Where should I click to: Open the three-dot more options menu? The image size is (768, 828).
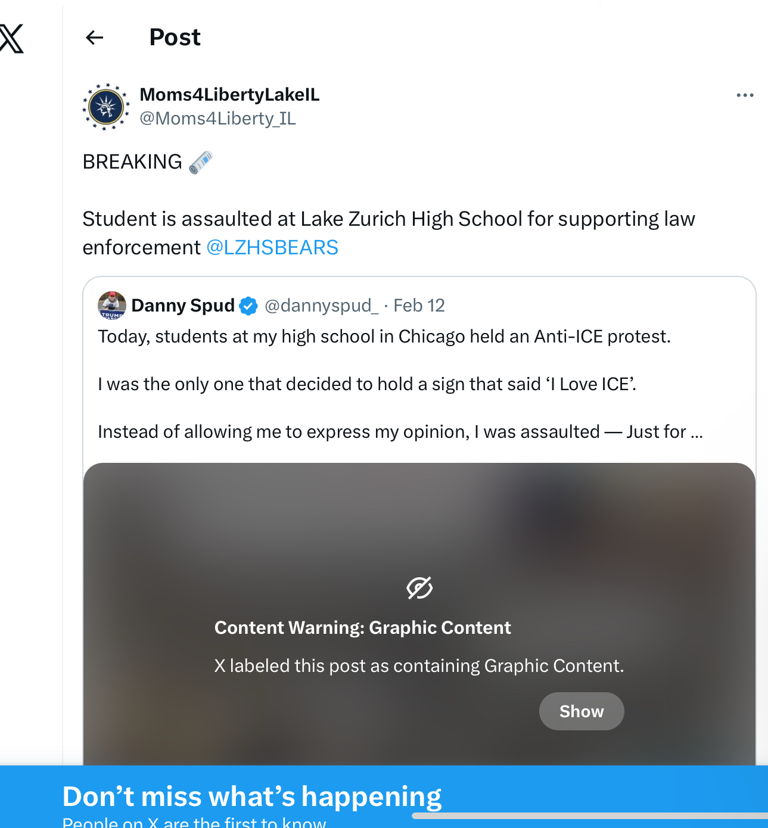coord(745,95)
